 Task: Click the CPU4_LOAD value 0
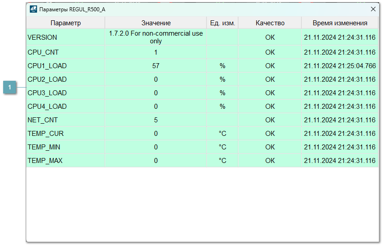coord(155,106)
